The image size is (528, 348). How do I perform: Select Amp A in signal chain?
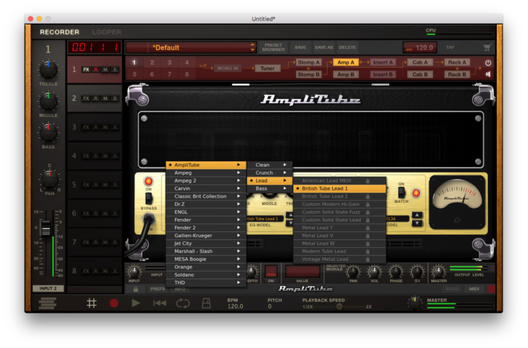[345, 62]
